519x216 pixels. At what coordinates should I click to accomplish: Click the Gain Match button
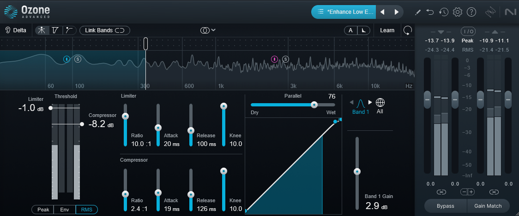pyautogui.click(x=488, y=206)
